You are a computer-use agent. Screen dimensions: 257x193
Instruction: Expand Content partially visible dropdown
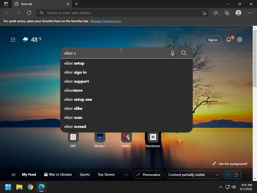point(194,175)
